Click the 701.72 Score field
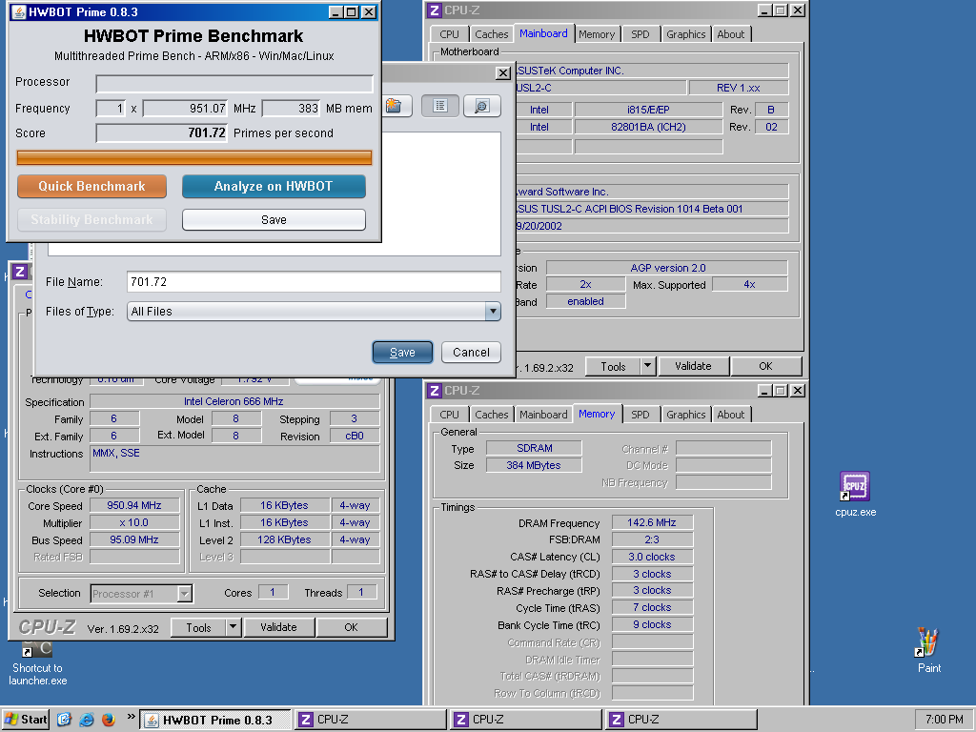The width and height of the screenshot is (976, 732). coord(162,133)
